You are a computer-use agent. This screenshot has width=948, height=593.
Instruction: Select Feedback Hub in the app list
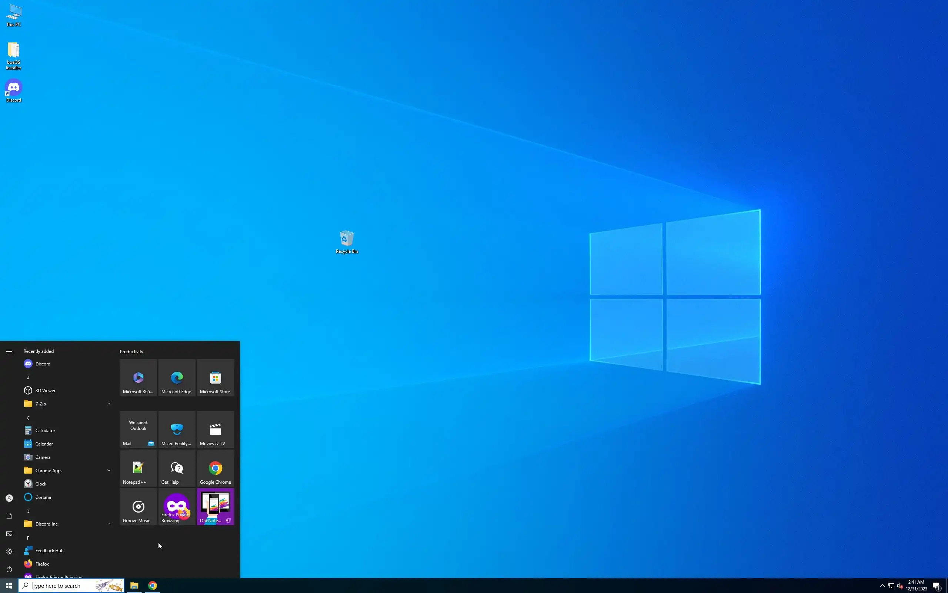pos(49,550)
